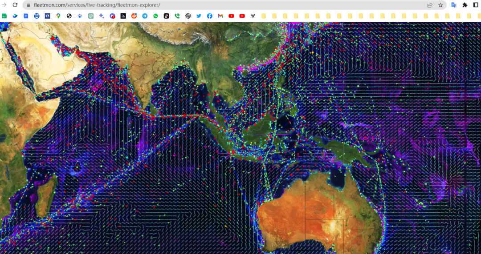Open the Google Maps bookmark
Viewport: 481px width, 254px height.
(58, 16)
